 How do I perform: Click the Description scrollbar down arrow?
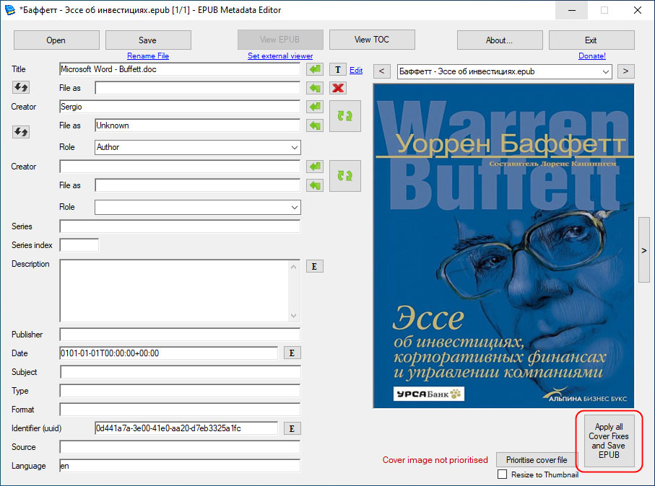point(294,315)
